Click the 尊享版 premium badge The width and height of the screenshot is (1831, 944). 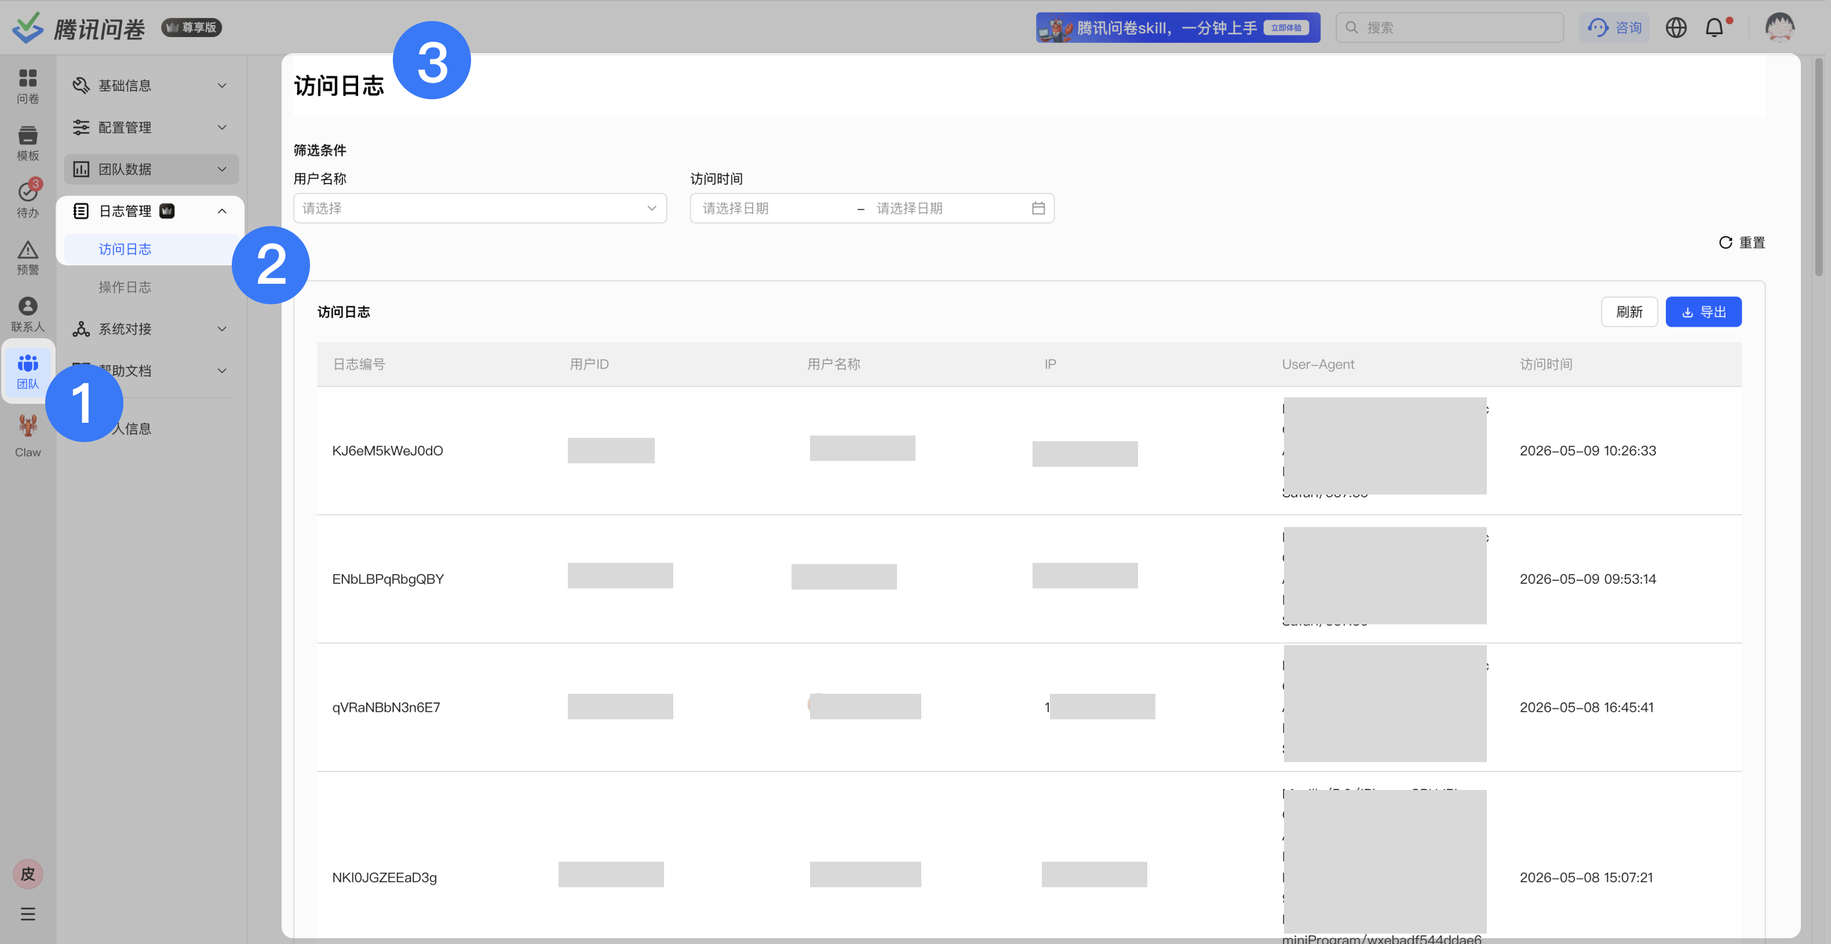(191, 28)
